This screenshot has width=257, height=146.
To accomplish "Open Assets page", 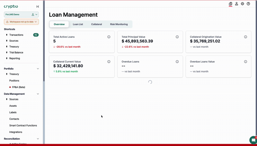I will point(13,106).
